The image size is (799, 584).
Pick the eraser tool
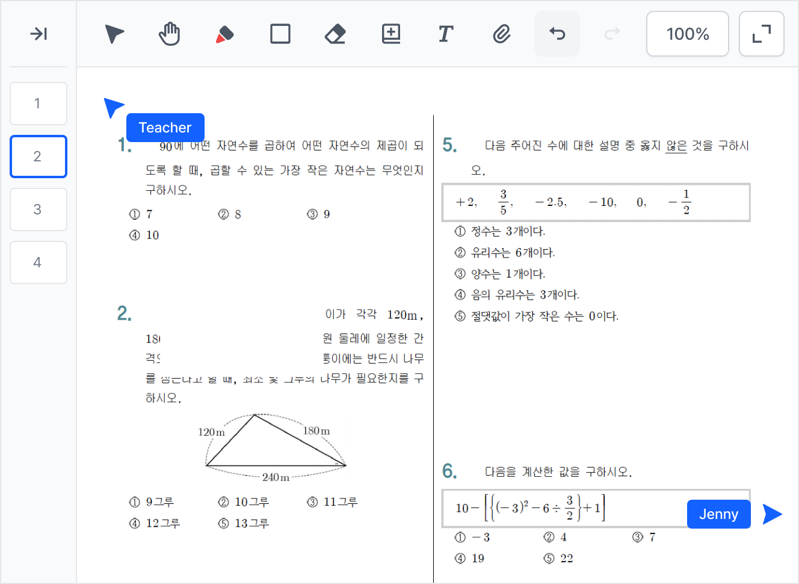[335, 34]
